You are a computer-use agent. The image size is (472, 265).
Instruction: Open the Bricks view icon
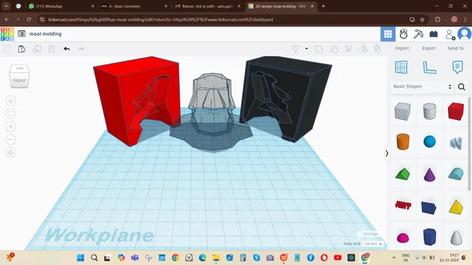[x=434, y=34]
